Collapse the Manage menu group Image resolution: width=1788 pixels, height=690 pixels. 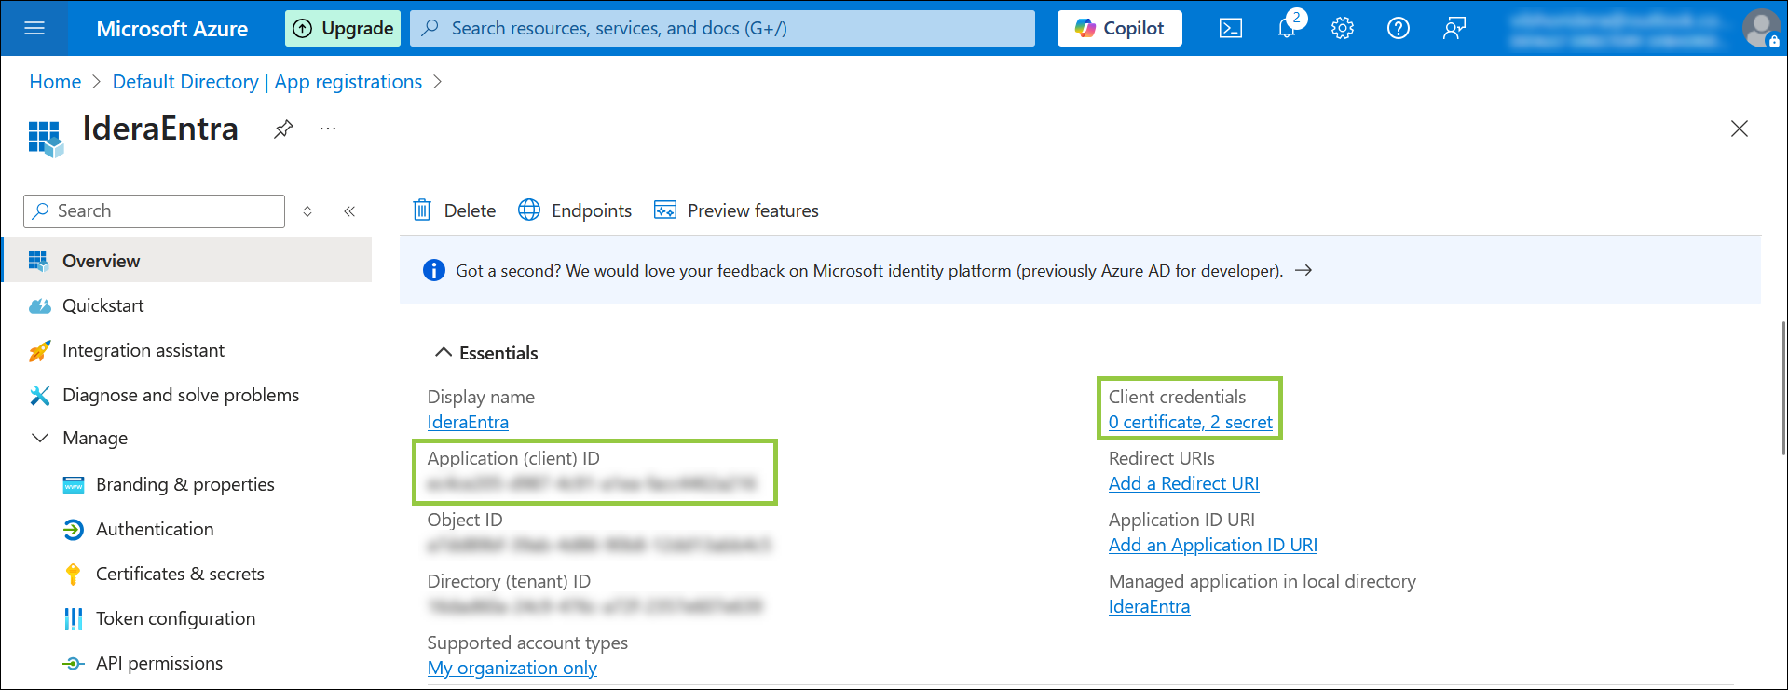pyautogui.click(x=40, y=438)
